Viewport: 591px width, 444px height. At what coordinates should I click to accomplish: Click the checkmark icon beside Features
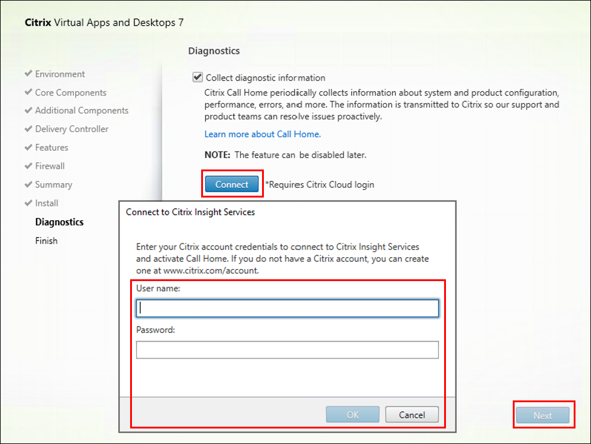click(x=28, y=147)
